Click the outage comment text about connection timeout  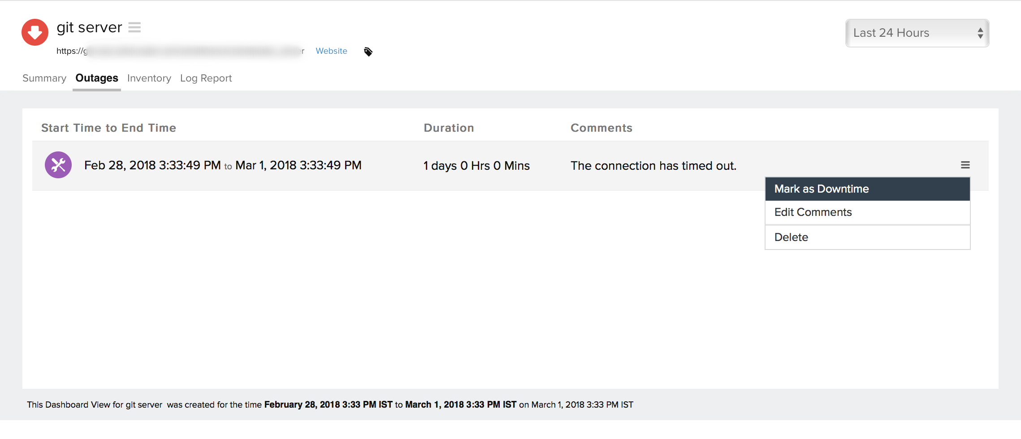point(653,165)
